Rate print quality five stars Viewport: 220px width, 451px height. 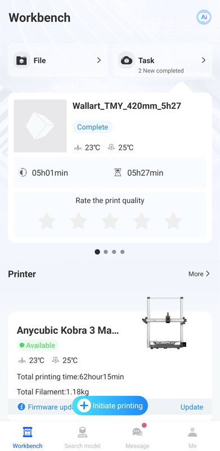point(173,221)
